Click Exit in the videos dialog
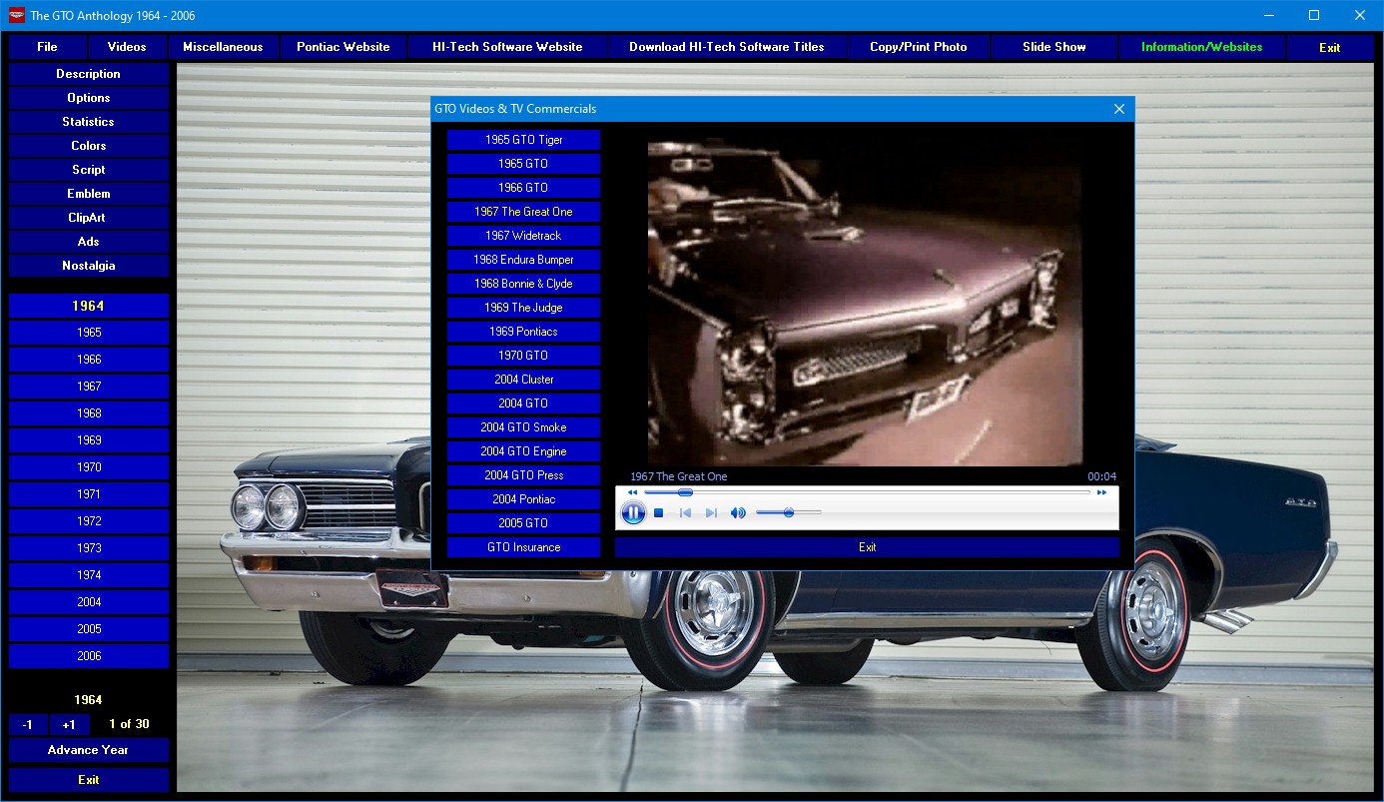Viewport: 1384px width, 802px height. coord(867,547)
